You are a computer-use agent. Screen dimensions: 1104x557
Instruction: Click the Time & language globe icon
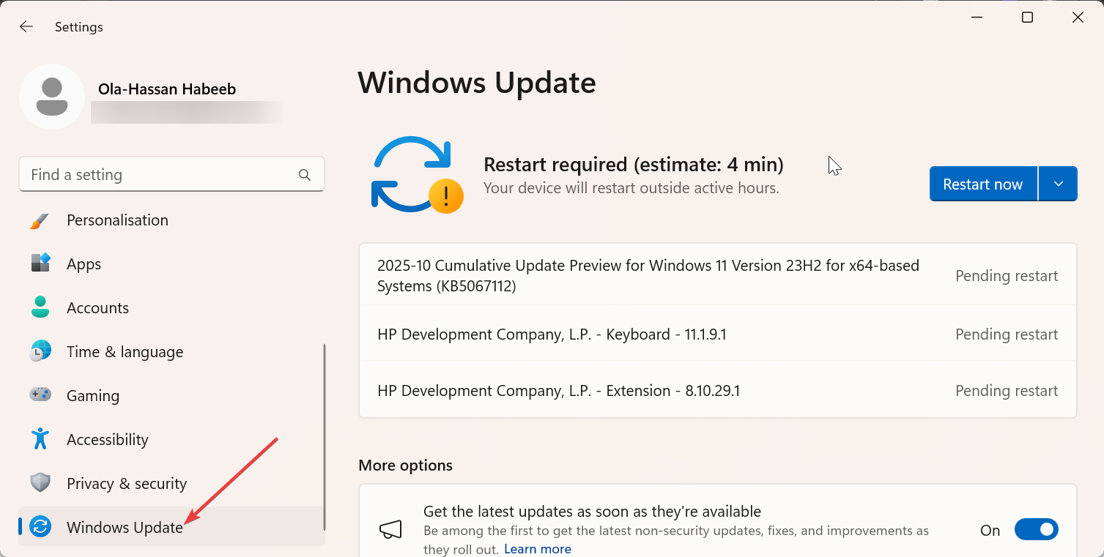click(x=40, y=351)
